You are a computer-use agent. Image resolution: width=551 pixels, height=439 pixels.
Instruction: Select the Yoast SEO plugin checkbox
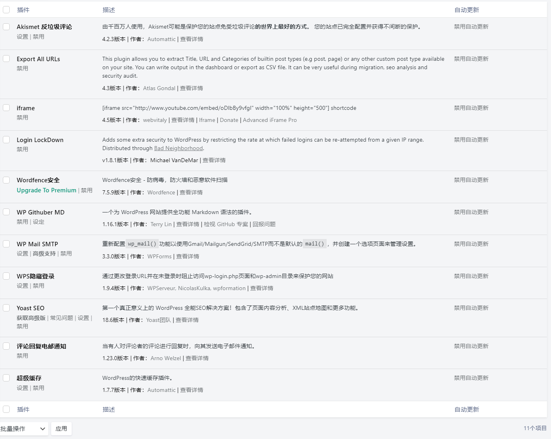coord(6,308)
